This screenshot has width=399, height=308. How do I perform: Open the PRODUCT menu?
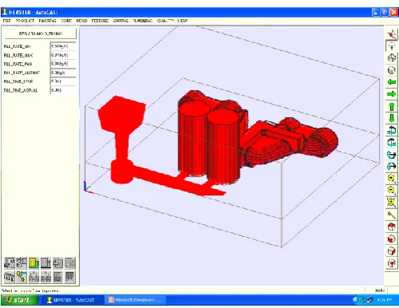(x=25, y=21)
